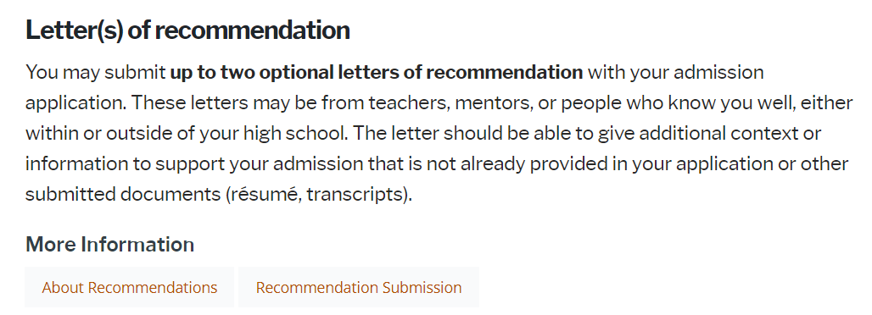Open the Recommendation Submission link
Image resolution: width=872 pixels, height=315 pixels.
[359, 287]
